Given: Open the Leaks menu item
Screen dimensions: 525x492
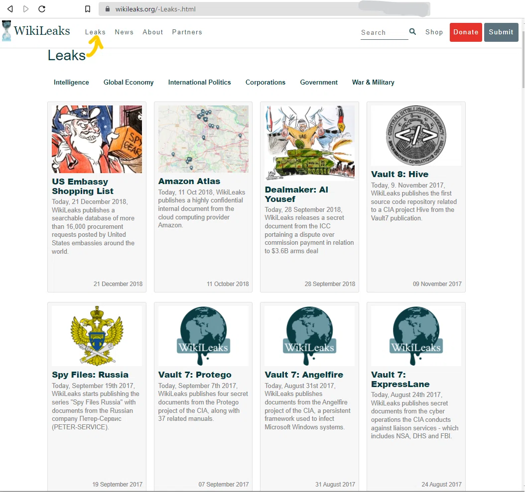Looking at the screenshot, I should pos(95,32).
